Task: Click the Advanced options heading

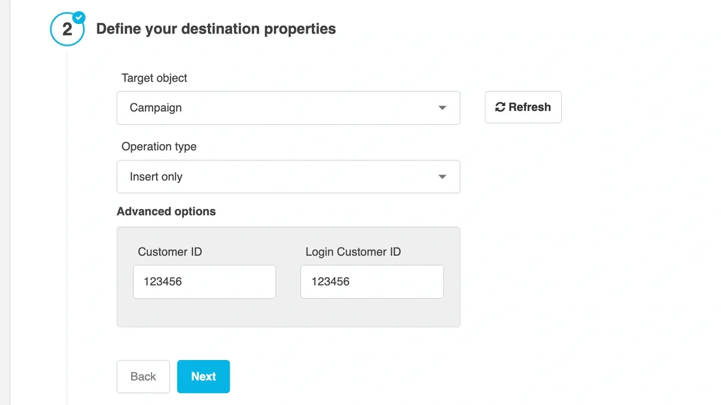Action: pyautogui.click(x=166, y=211)
